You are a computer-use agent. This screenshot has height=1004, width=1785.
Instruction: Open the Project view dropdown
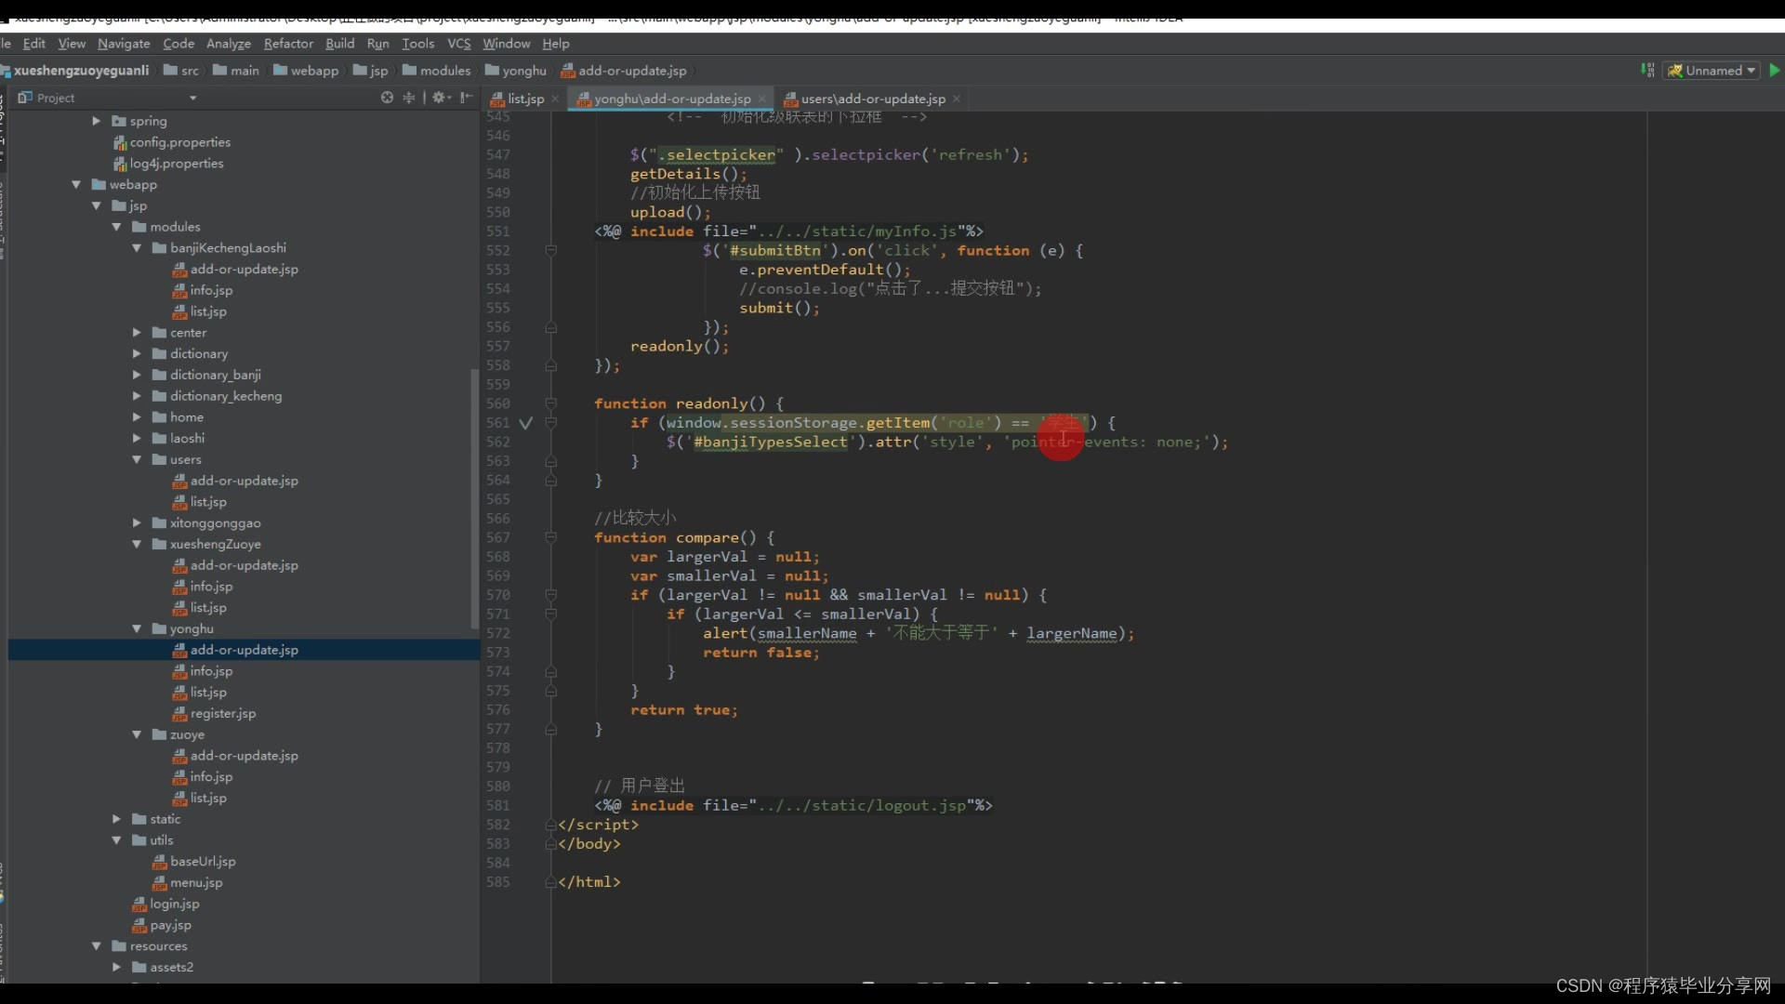coord(193,99)
